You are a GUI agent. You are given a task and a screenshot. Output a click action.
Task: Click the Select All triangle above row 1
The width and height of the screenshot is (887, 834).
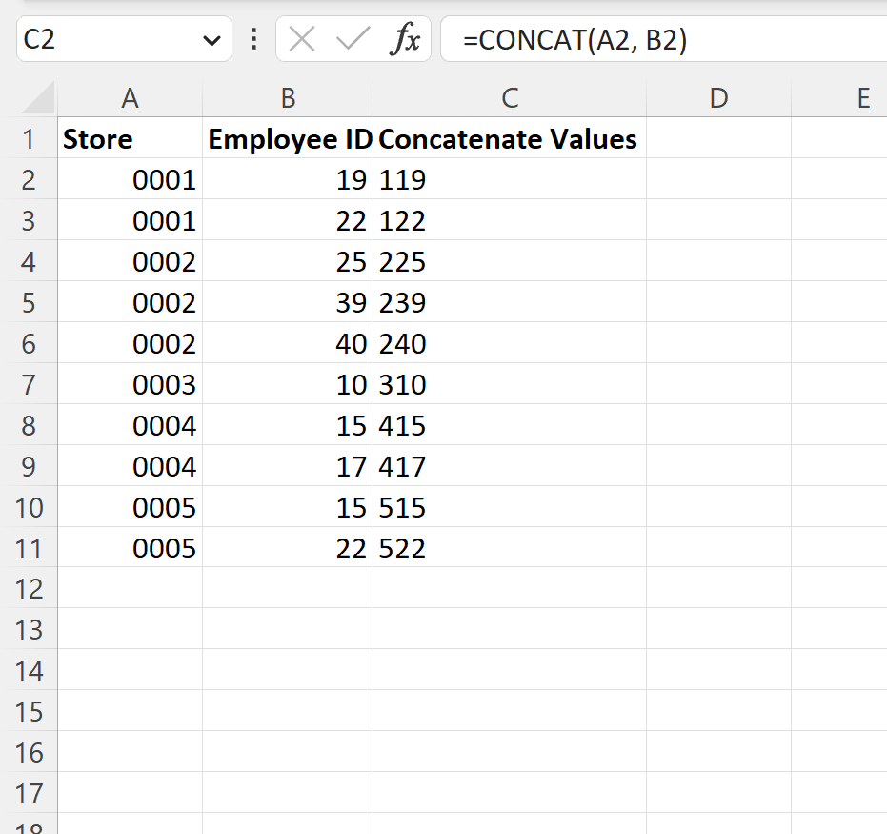coord(32,97)
